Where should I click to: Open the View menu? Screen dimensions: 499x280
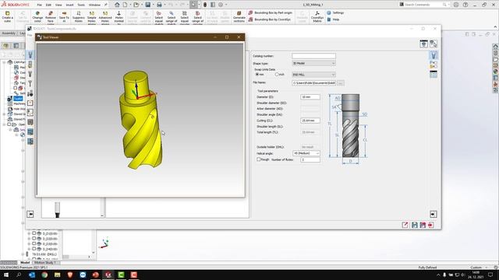tap(58, 5)
